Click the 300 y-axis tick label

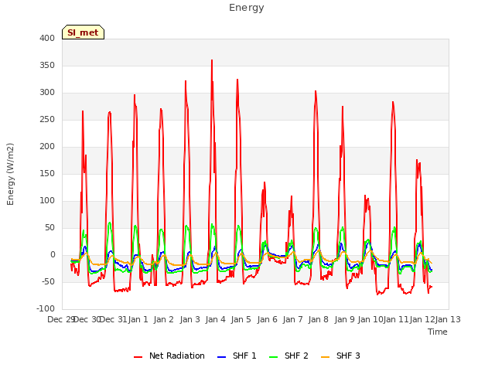click(x=47, y=93)
